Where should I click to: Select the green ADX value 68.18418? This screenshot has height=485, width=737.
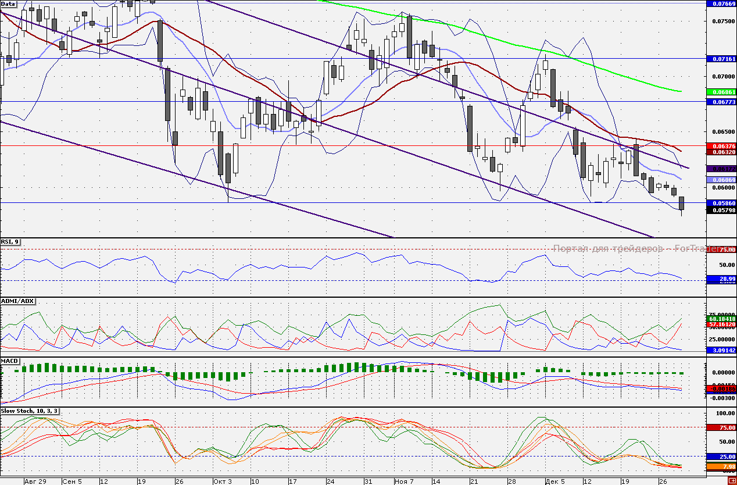tap(721, 319)
